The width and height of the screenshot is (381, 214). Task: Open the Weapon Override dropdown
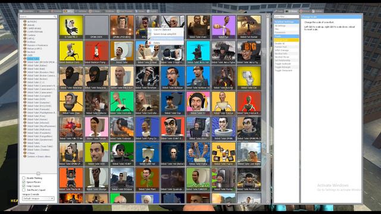pos(38,199)
